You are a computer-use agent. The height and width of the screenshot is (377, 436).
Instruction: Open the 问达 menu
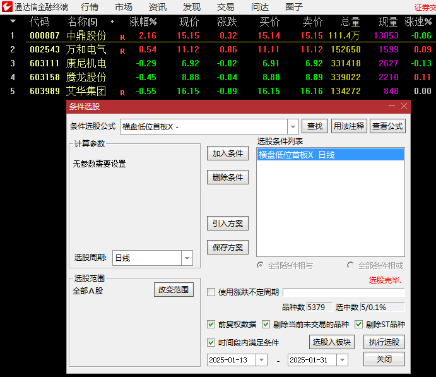[260, 7]
